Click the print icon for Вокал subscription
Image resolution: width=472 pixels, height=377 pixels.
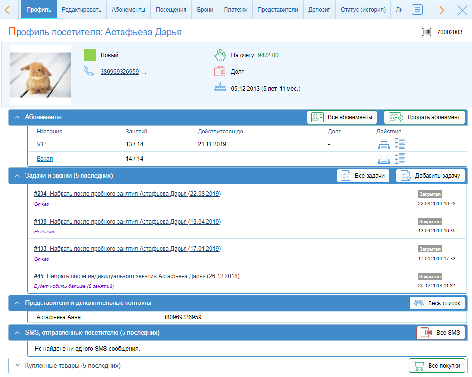pos(384,159)
